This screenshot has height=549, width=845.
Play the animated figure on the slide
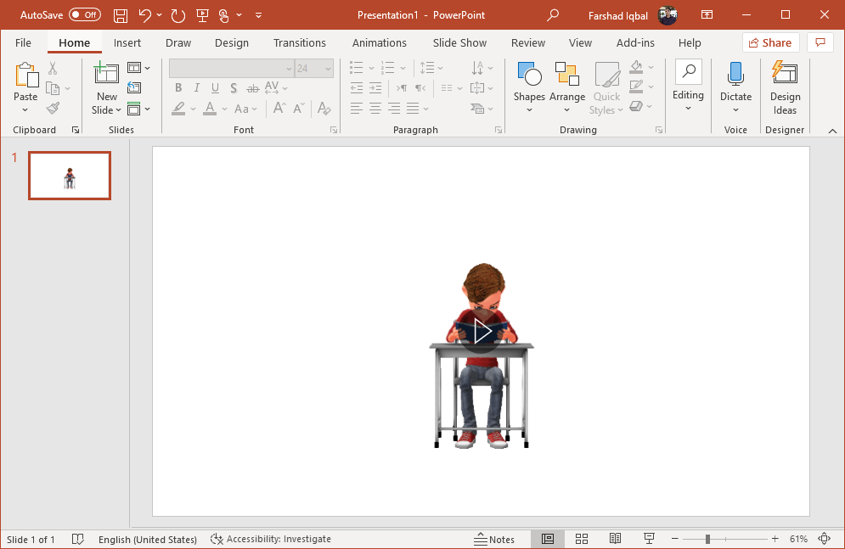pyautogui.click(x=482, y=332)
